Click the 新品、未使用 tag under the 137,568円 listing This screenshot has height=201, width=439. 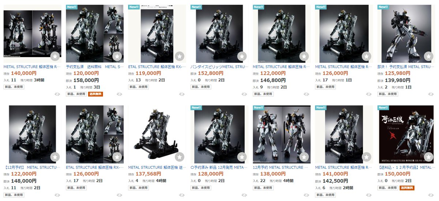tap(138, 188)
